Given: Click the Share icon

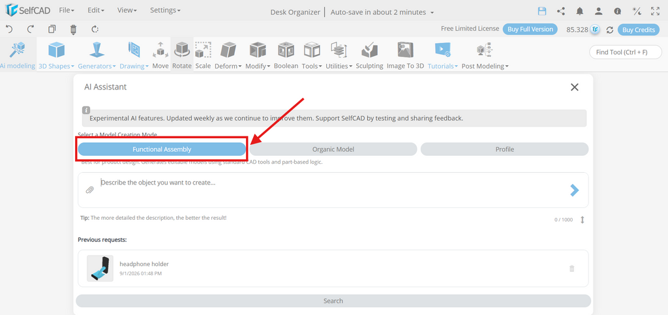Looking at the screenshot, I should click(x=561, y=11).
